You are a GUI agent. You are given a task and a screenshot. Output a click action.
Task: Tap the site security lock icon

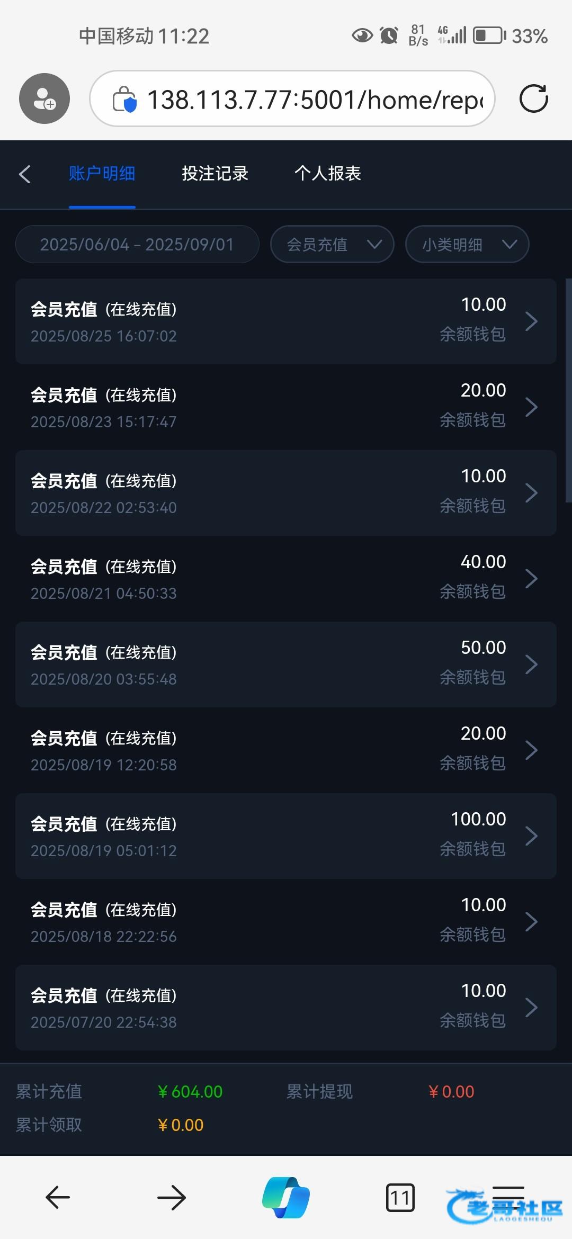point(125,100)
